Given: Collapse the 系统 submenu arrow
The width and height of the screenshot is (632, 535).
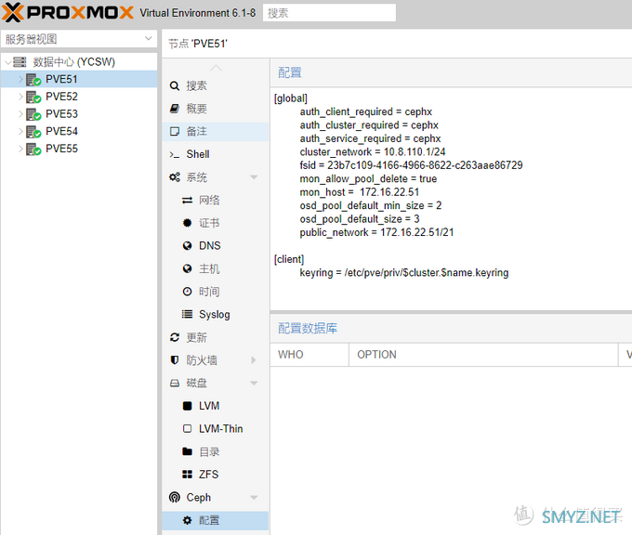Looking at the screenshot, I should point(254,177).
